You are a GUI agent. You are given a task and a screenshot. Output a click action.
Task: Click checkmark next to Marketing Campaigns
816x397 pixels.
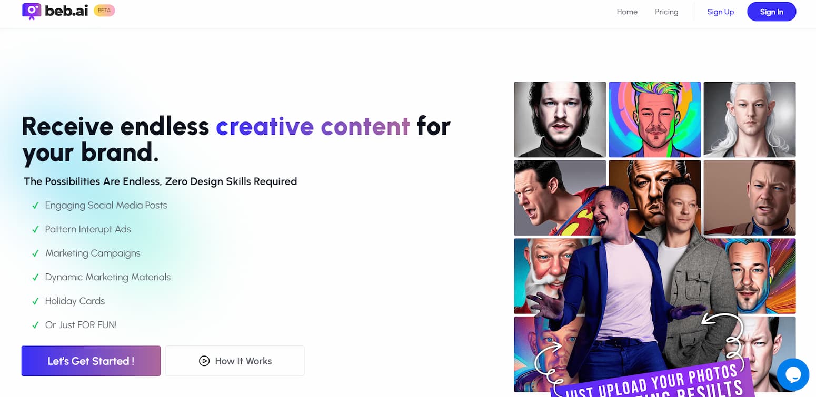click(35, 253)
